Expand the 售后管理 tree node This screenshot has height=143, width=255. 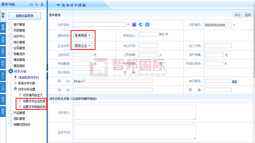pyautogui.click(x=11, y=59)
